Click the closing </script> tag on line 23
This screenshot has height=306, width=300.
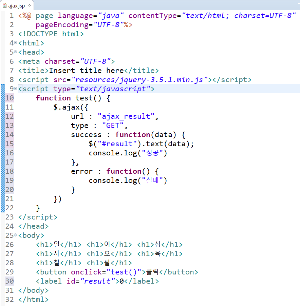click(x=38, y=217)
